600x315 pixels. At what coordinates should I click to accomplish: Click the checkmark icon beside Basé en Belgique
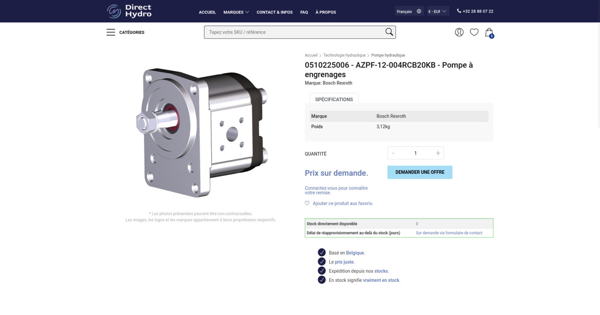[x=322, y=253]
